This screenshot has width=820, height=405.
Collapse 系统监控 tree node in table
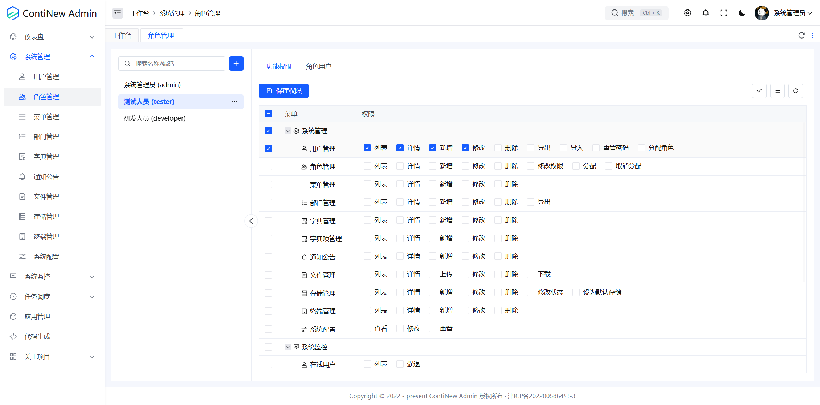pyautogui.click(x=287, y=347)
